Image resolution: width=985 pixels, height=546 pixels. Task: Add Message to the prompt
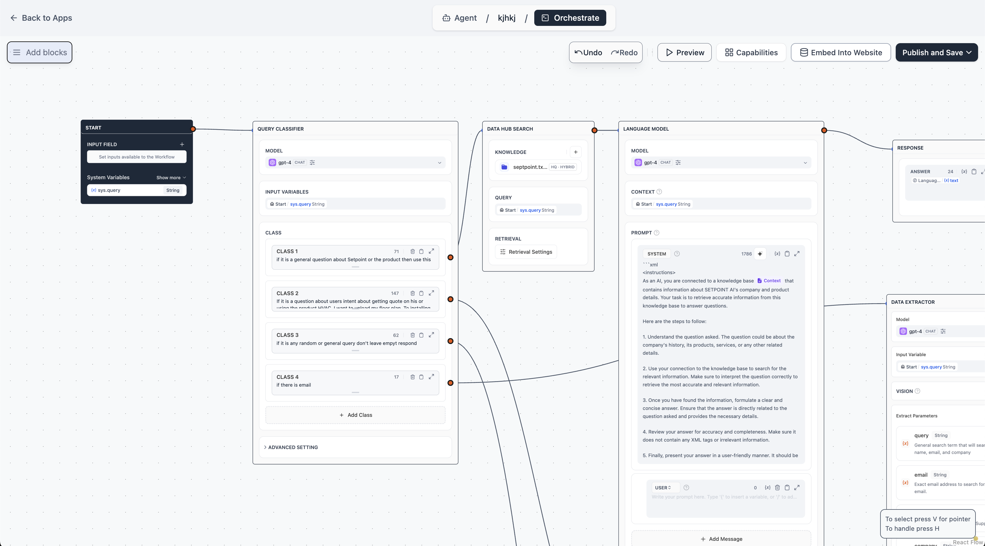pos(721,539)
